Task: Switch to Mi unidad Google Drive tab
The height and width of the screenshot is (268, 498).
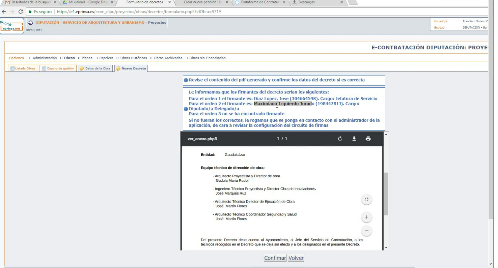Action: tap(88, 2)
